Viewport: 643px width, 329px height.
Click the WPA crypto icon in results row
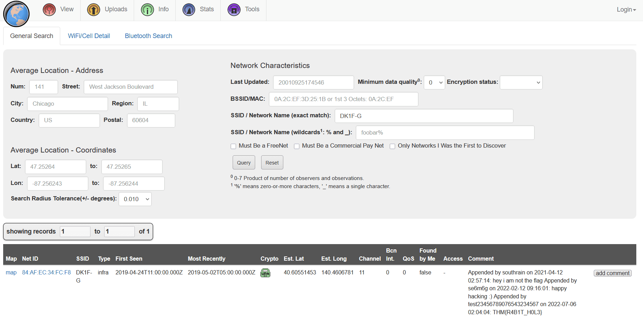coord(265,273)
